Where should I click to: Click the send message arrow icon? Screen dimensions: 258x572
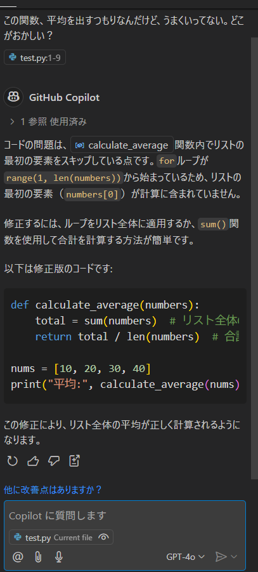pyautogui.click(x=221, y=557)
